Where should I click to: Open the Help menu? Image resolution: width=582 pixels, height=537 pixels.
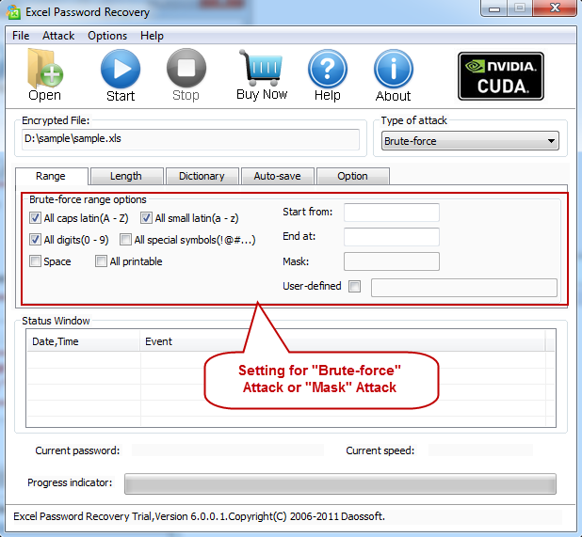tap(152, 36)
